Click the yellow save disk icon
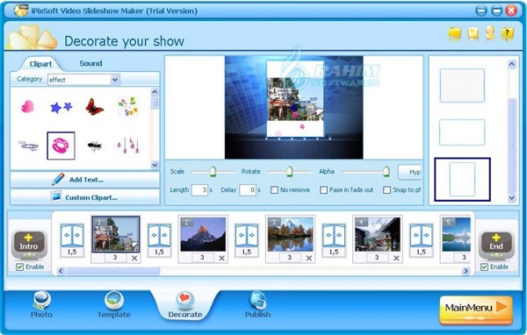Viewport: 527px width, 335px height. pos(473,34)
